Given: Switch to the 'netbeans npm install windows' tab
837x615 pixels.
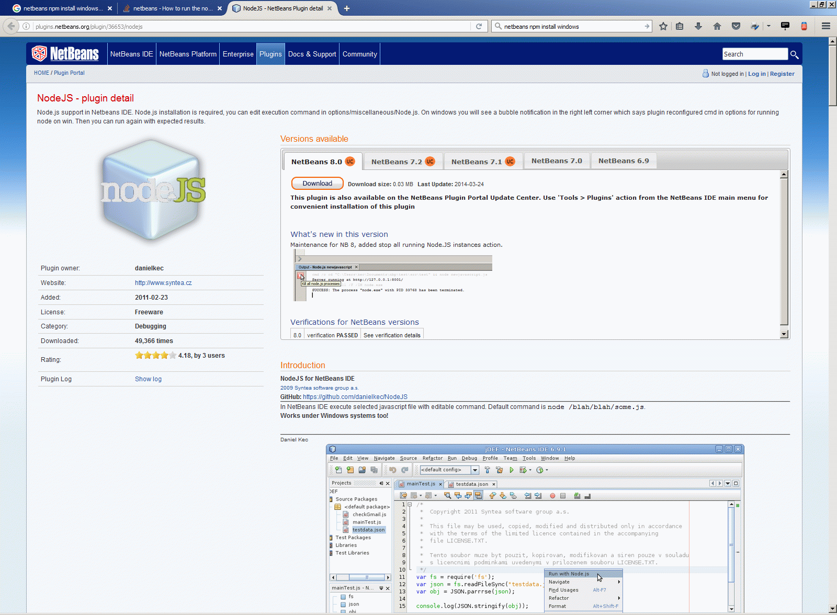Looking at the screenshot, I should 62,8.
